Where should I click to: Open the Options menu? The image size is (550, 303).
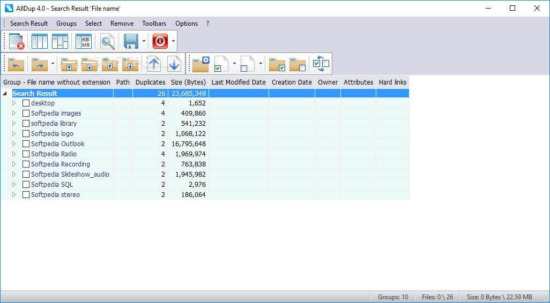[x=186, y=24]
